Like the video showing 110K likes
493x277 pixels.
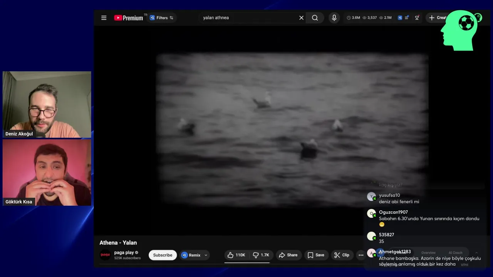point(236,255)
